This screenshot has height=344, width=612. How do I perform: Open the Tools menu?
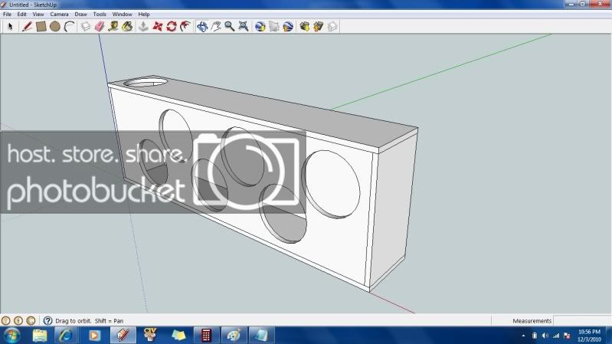coord(100,14)
